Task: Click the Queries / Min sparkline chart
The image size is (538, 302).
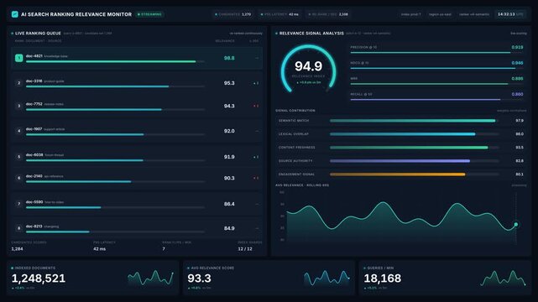Action: point(503,278)
